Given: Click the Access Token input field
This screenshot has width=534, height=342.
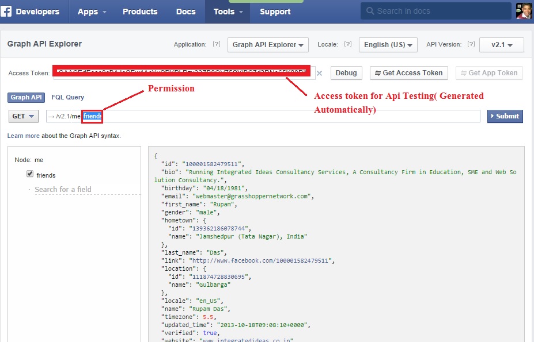Looking at the screenshot, I should click(x=184, y=73).
